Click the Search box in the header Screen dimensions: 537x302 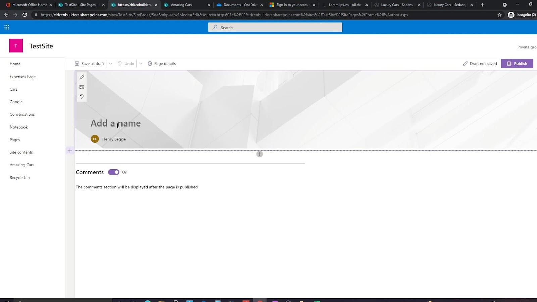coord(275,27)
